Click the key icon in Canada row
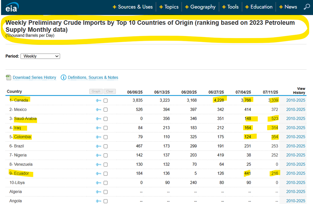This screenshot has width=313, height=204. click(99, 101)
